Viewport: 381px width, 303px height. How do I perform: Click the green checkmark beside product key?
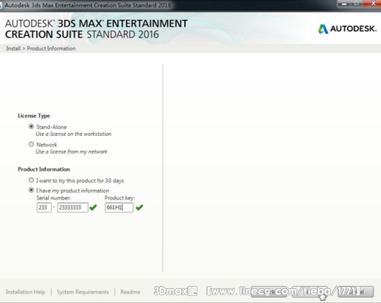[x=139, y=207]
